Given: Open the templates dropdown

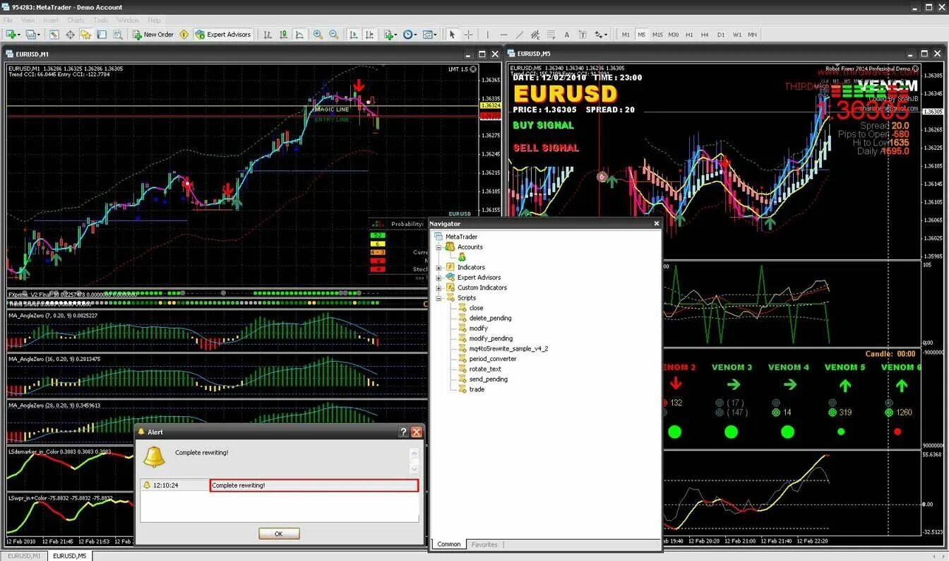Looking at the screenshot, I should point(430,35).
